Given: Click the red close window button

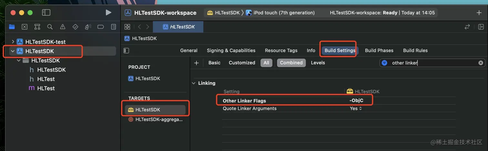Looking at the screenshot, I should point(13,13).
